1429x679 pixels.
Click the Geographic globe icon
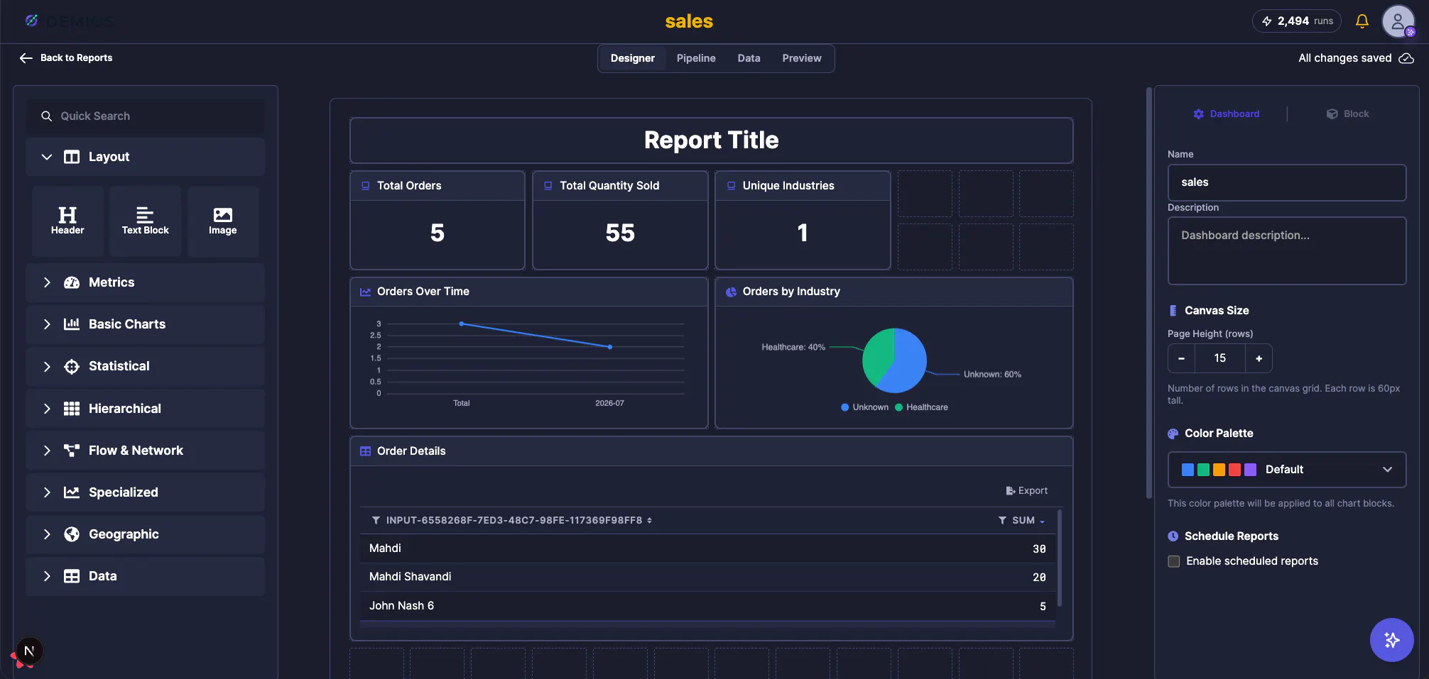point(72,534)
